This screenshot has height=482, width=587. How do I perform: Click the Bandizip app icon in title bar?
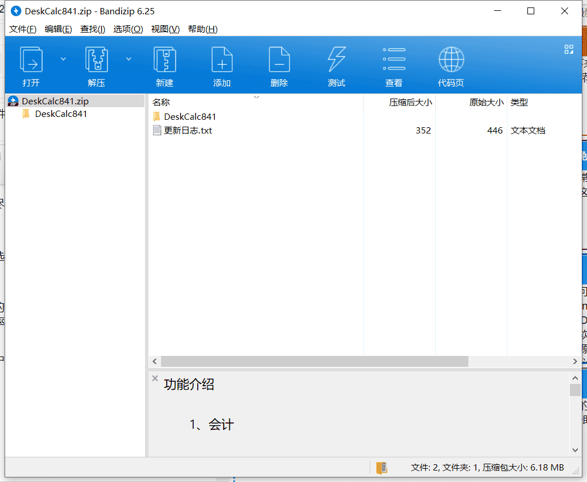click(x=15, y=11)
